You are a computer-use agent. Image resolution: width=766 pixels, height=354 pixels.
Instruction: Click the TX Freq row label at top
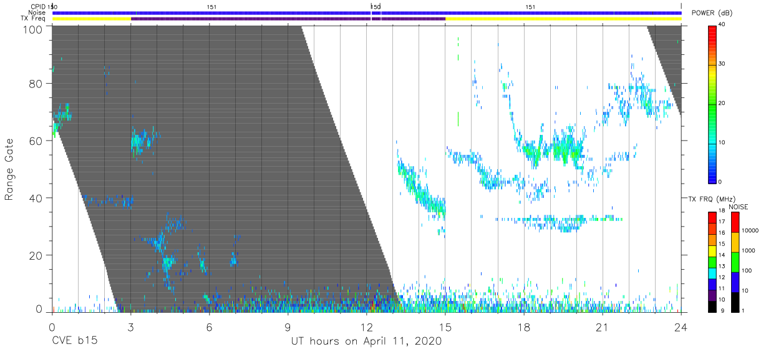pyautogui.click(x=34, y=19)
